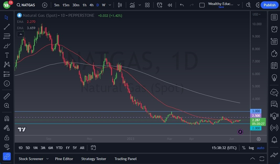This screenshot has width=280, height=164.
Task: Switch to the 15m timeframe
Action: (66, 5)
